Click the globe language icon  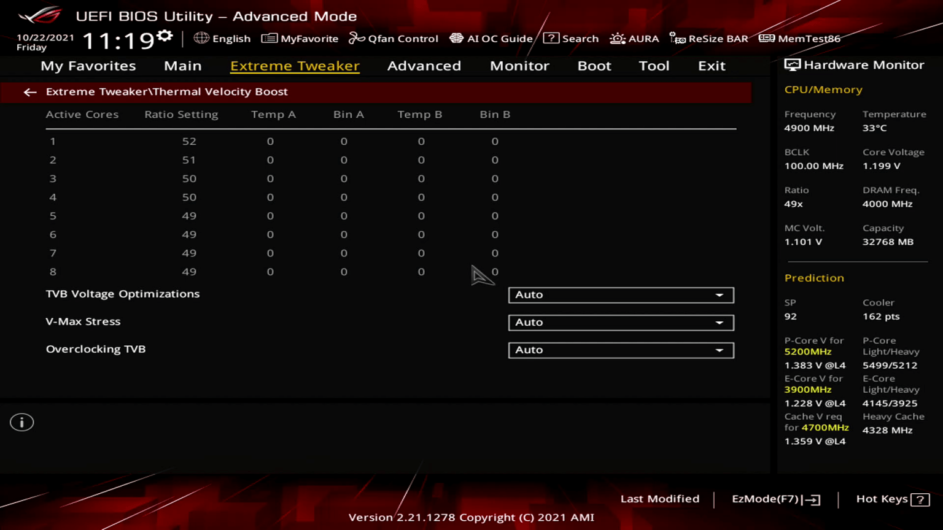point(201,38)
